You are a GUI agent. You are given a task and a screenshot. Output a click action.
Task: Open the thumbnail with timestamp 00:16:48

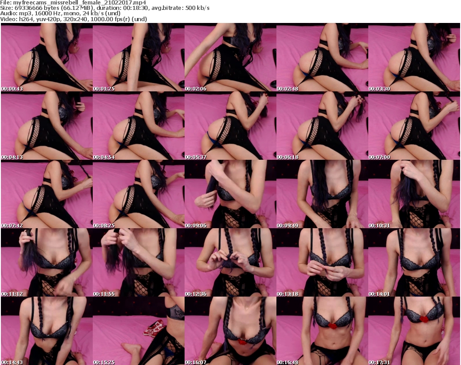pos(322,331)
